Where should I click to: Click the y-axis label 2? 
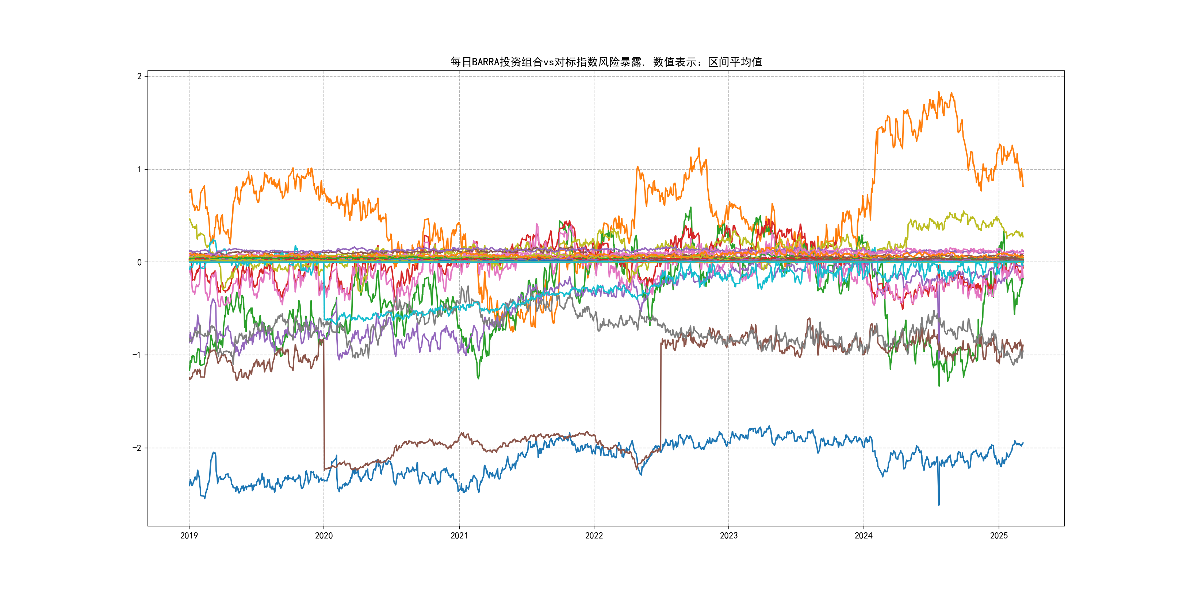139,76
